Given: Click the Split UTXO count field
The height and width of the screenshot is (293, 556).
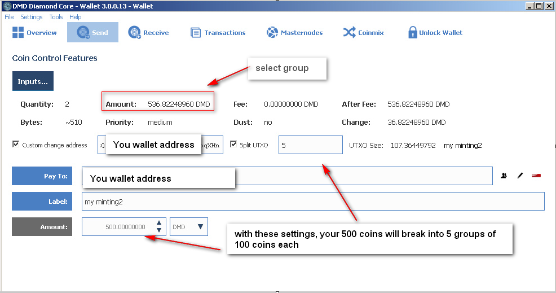Looking at the screenshot, I should [311, 145].
